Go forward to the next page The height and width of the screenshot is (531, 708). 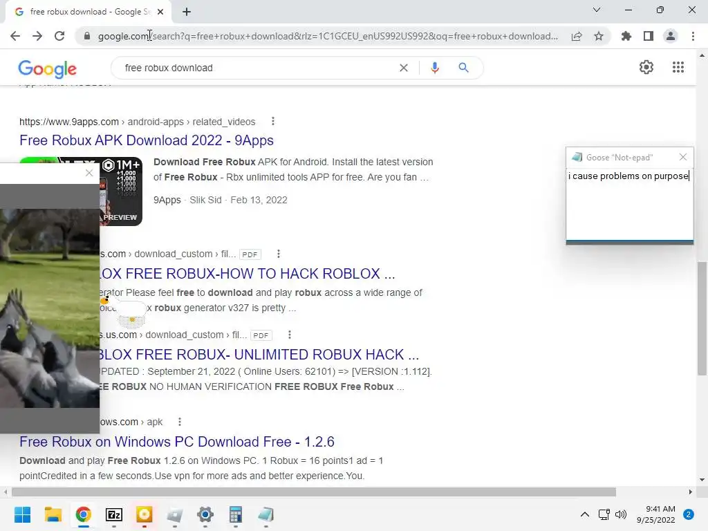(37, 36)
